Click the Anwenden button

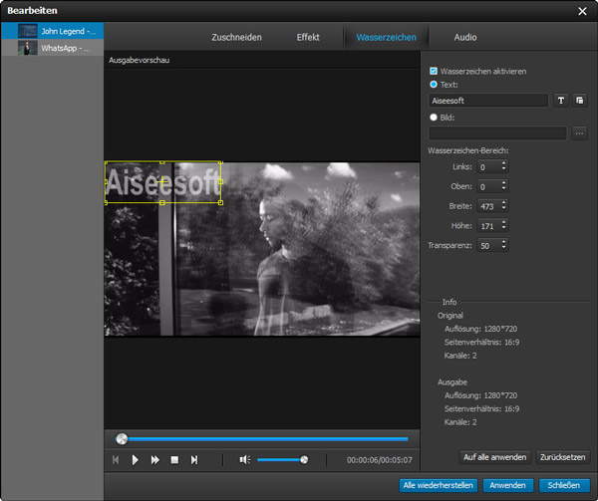(507, 485)
